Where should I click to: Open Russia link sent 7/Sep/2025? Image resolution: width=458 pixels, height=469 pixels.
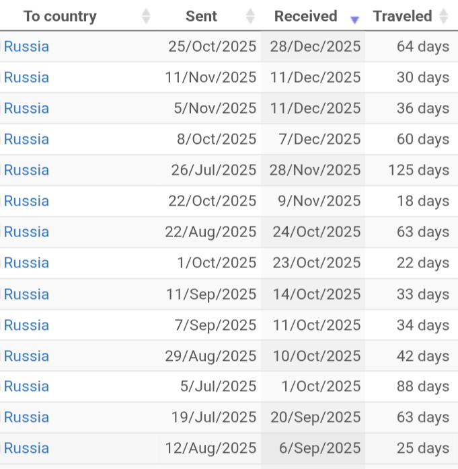pos(26,325)
